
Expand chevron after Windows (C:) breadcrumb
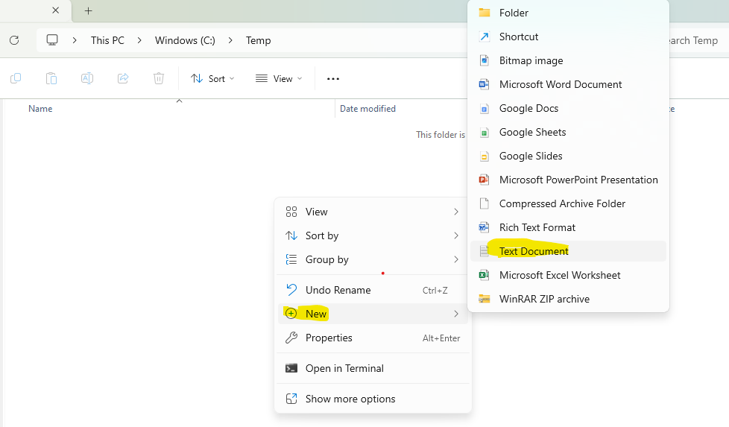click(x=230, y=40)
